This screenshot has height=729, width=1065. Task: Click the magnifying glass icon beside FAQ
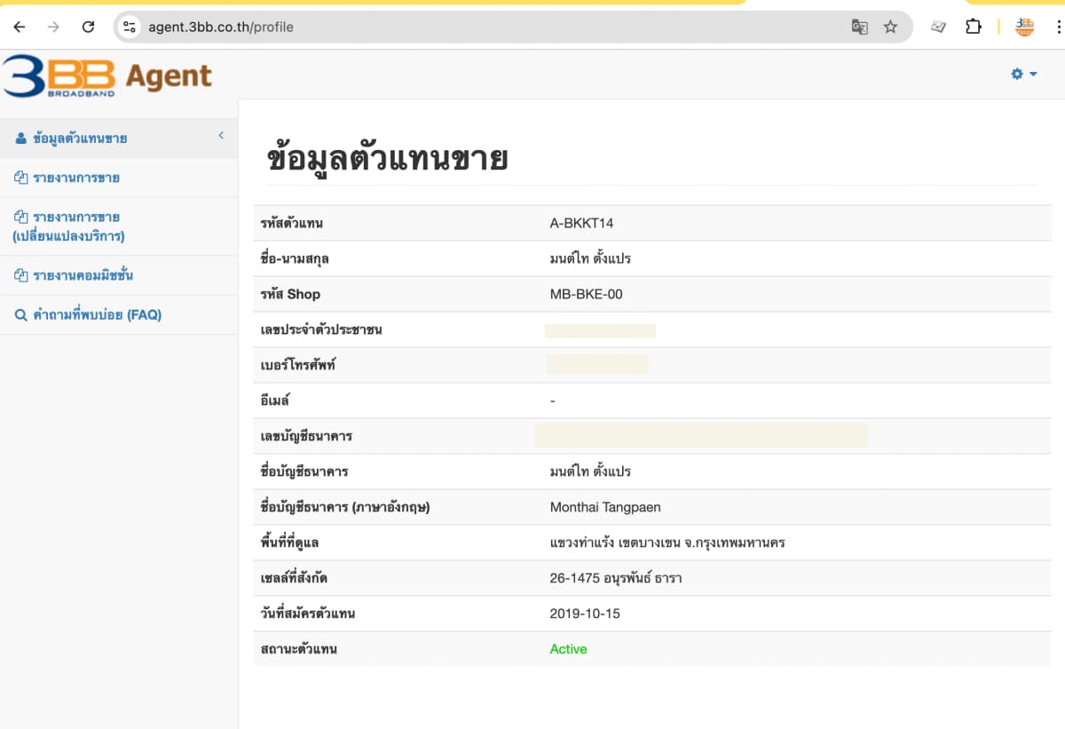(x=22, y=314)
